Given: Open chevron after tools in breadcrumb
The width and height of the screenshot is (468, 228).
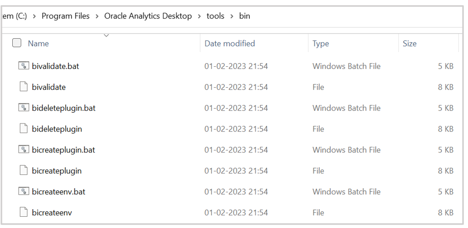Looking at the screenshot, I should [232, 16].
